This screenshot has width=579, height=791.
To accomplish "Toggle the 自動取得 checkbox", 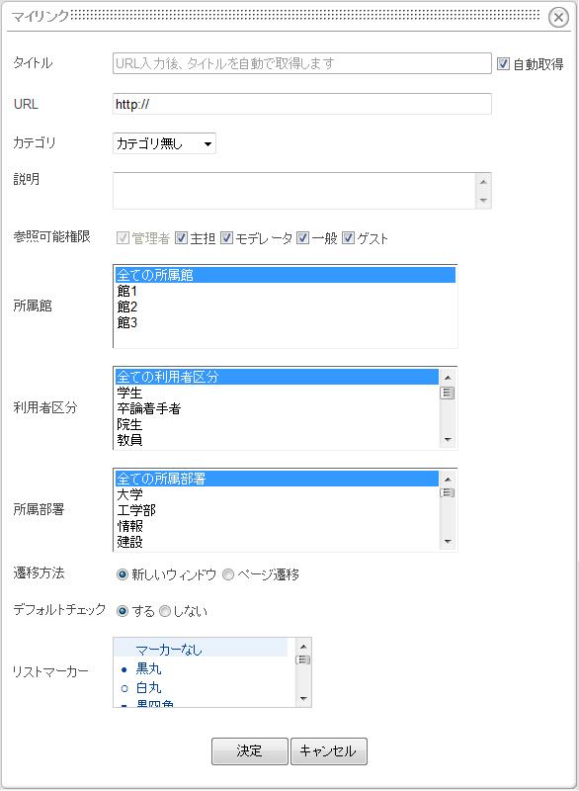I will (x=503, y=63).
